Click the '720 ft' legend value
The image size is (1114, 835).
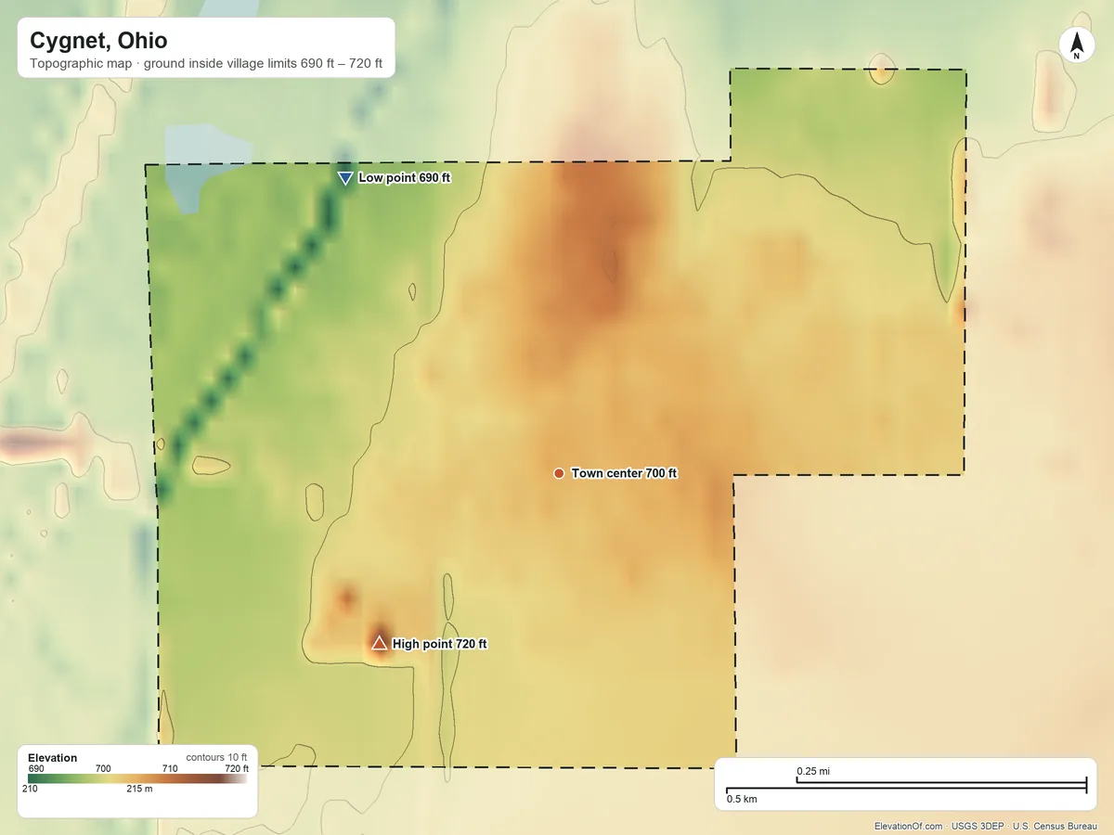click(236, 769)
